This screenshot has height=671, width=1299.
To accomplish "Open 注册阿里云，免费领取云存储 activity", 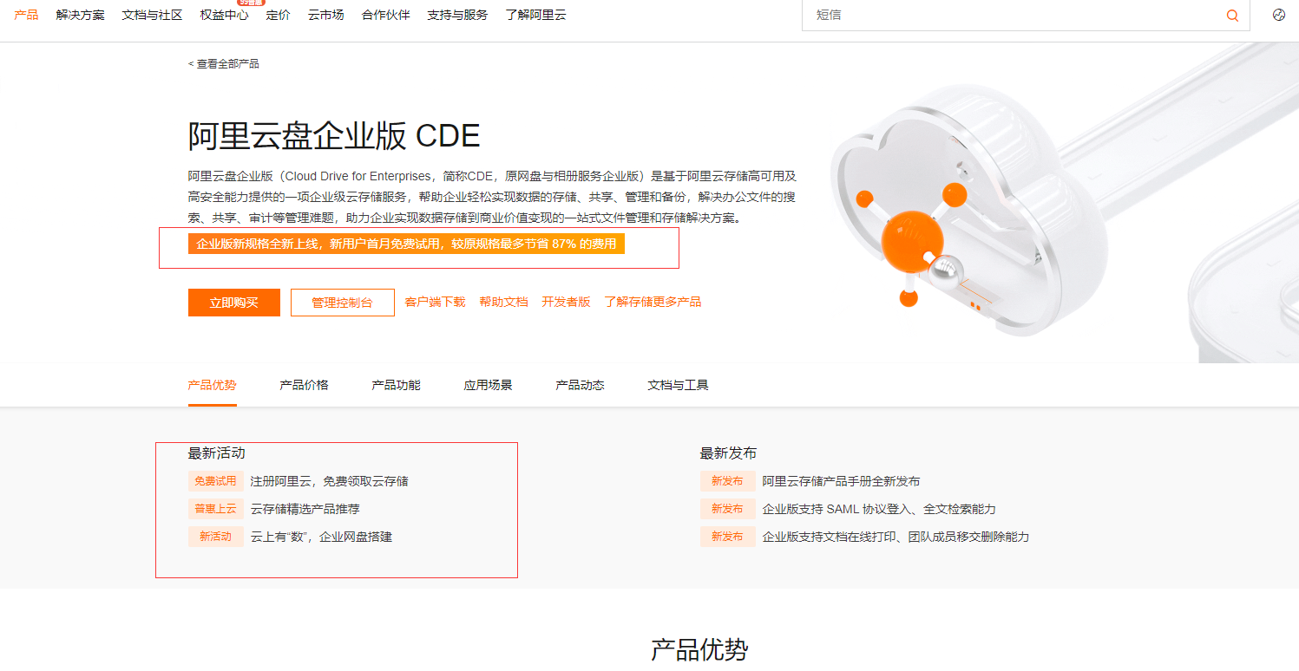I will (x=329, y=481).
